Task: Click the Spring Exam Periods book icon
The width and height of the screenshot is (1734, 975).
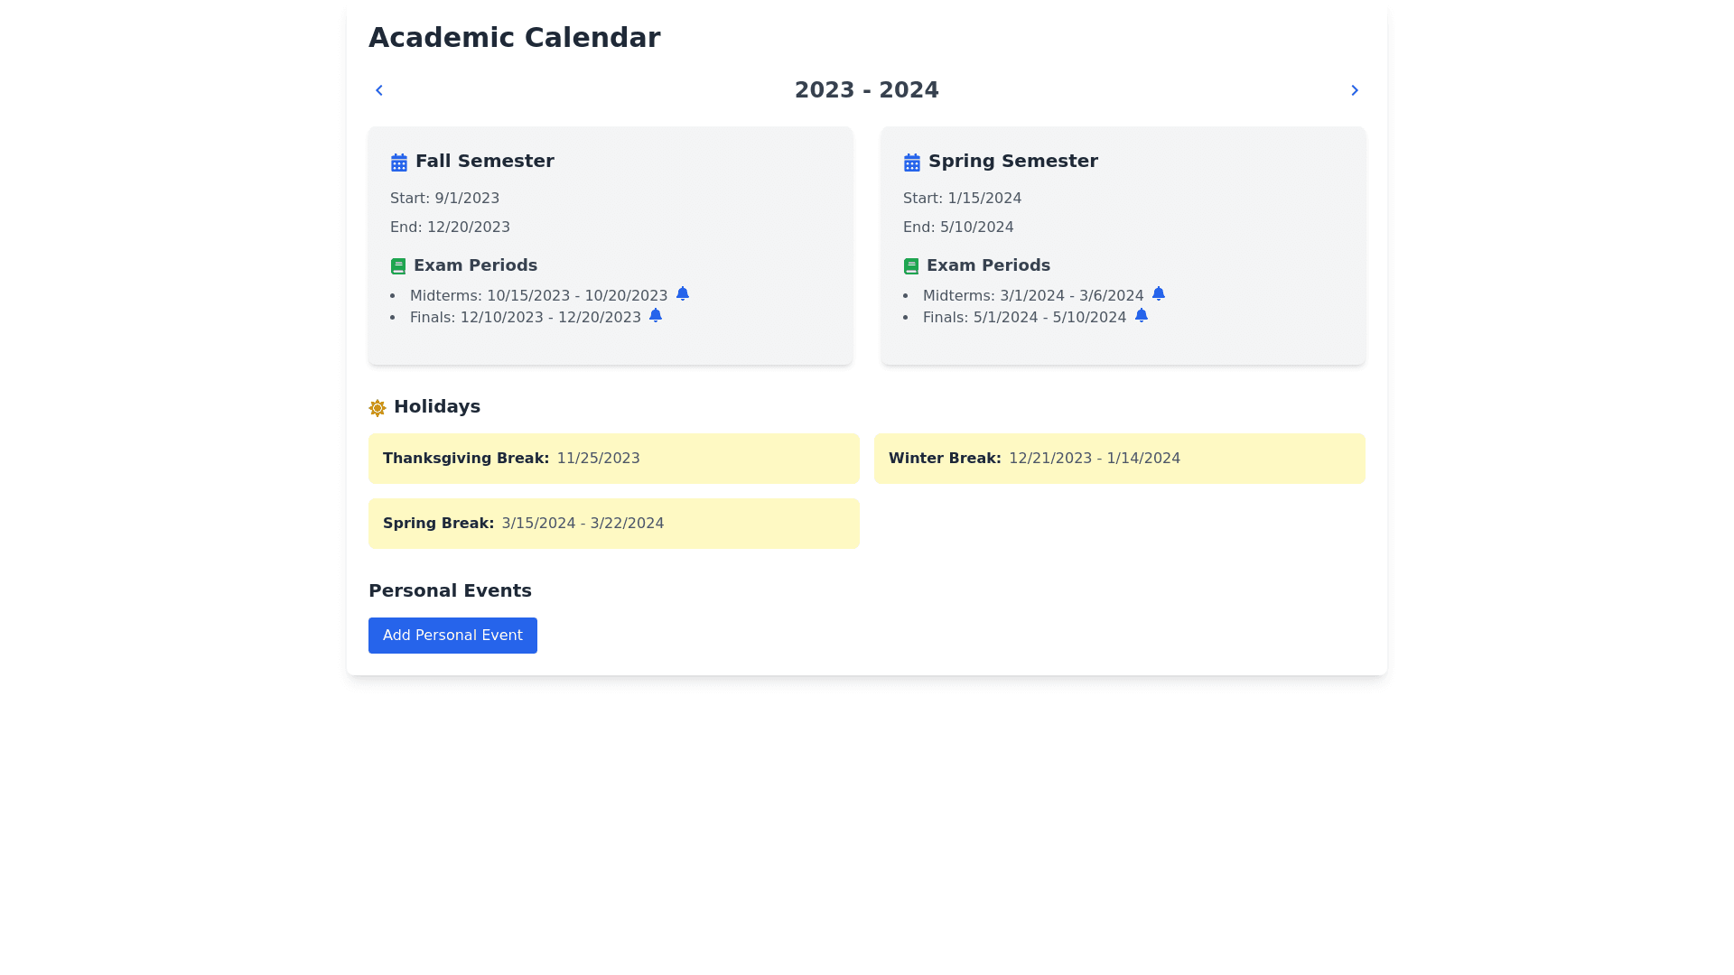Action: tap(911, 266)
